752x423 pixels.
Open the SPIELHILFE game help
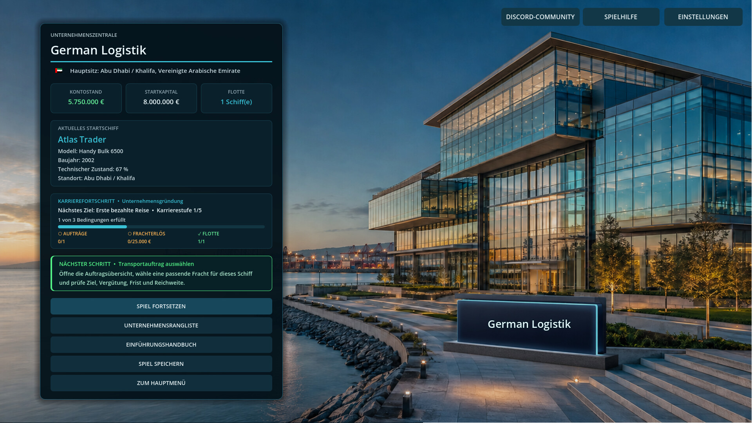[621, 17]
